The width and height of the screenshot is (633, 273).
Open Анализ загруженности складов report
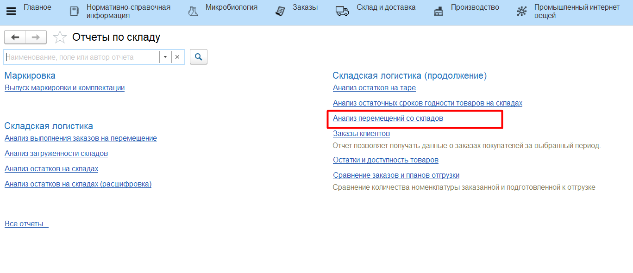[56, 154]
